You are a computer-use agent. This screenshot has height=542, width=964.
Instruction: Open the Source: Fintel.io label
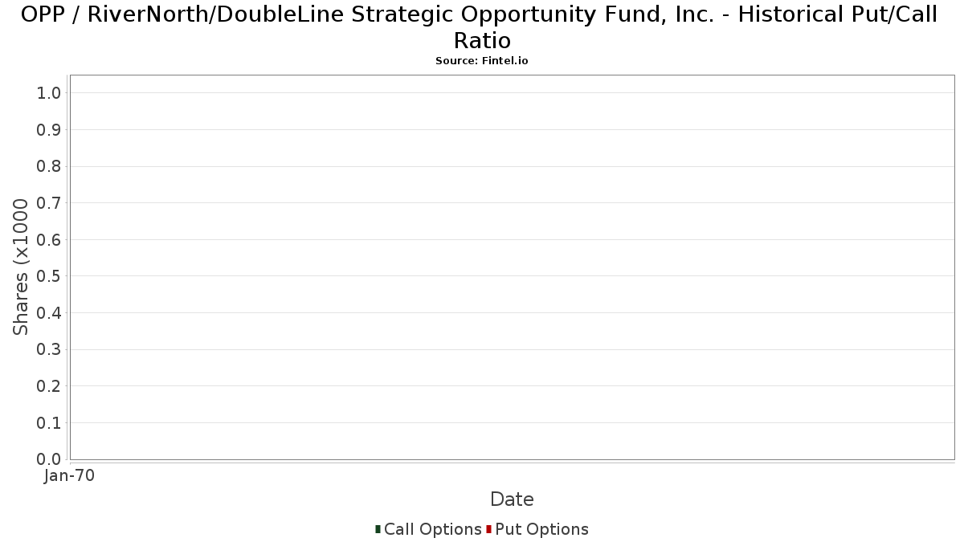[x=482, y=61]
